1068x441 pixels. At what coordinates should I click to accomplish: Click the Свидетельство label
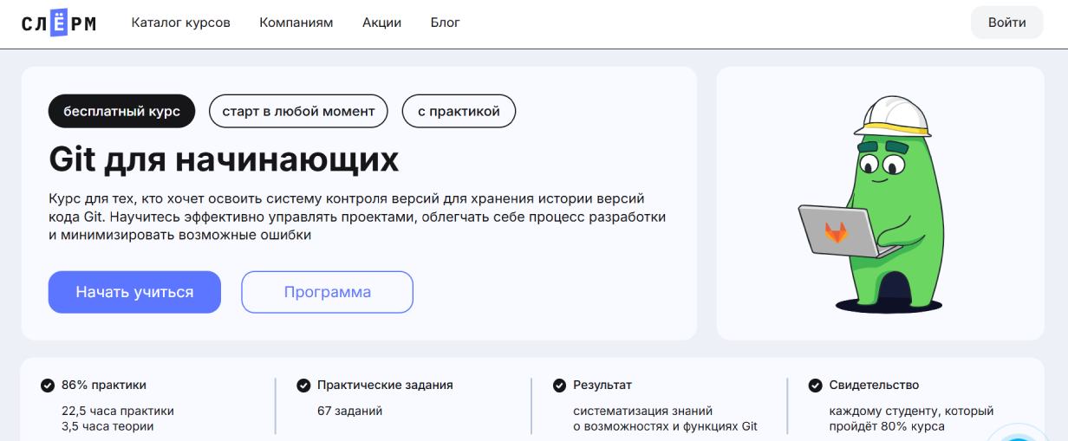(874, 386)
